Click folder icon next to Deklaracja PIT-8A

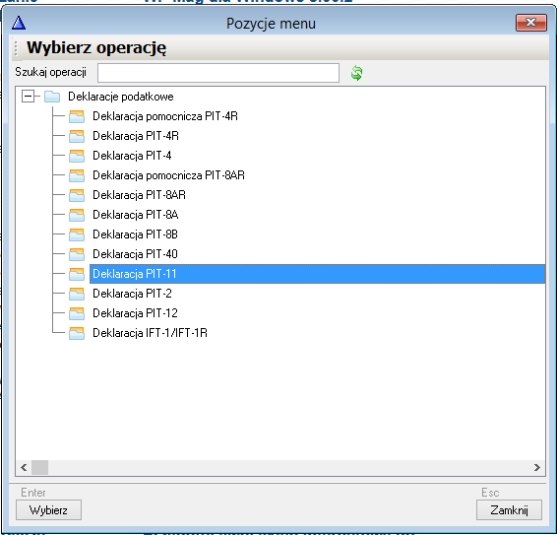[77, 215]
